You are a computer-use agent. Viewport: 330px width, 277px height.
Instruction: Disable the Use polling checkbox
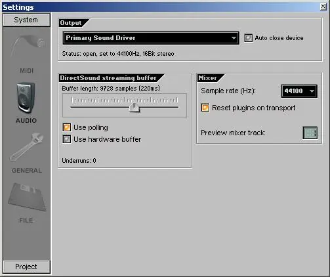[x=67, y=127]
